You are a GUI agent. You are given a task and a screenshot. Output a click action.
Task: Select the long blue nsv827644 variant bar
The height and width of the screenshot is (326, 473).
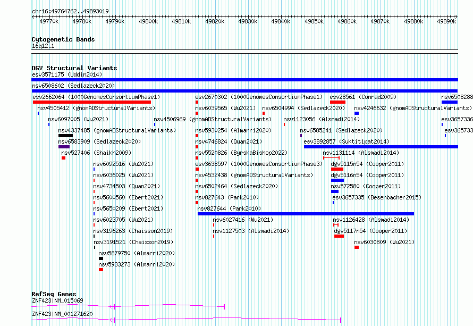pyautogui.click(x=306, y=214)
